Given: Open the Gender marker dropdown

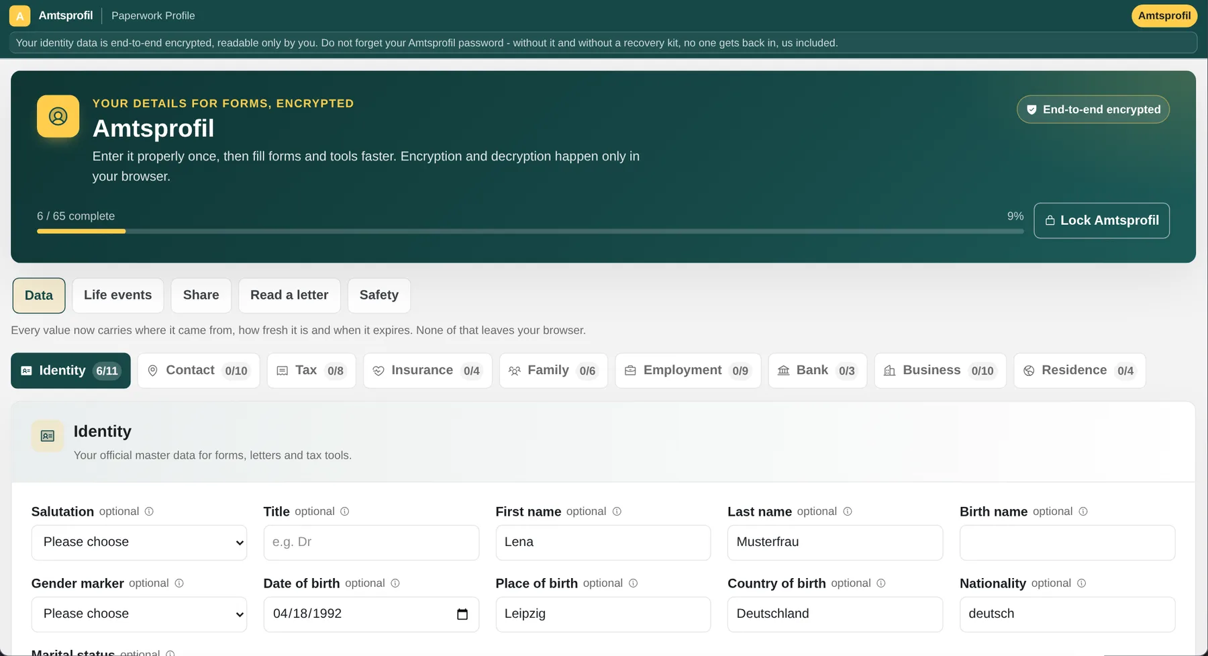Looking at the screenshot, I should point(139,614).
